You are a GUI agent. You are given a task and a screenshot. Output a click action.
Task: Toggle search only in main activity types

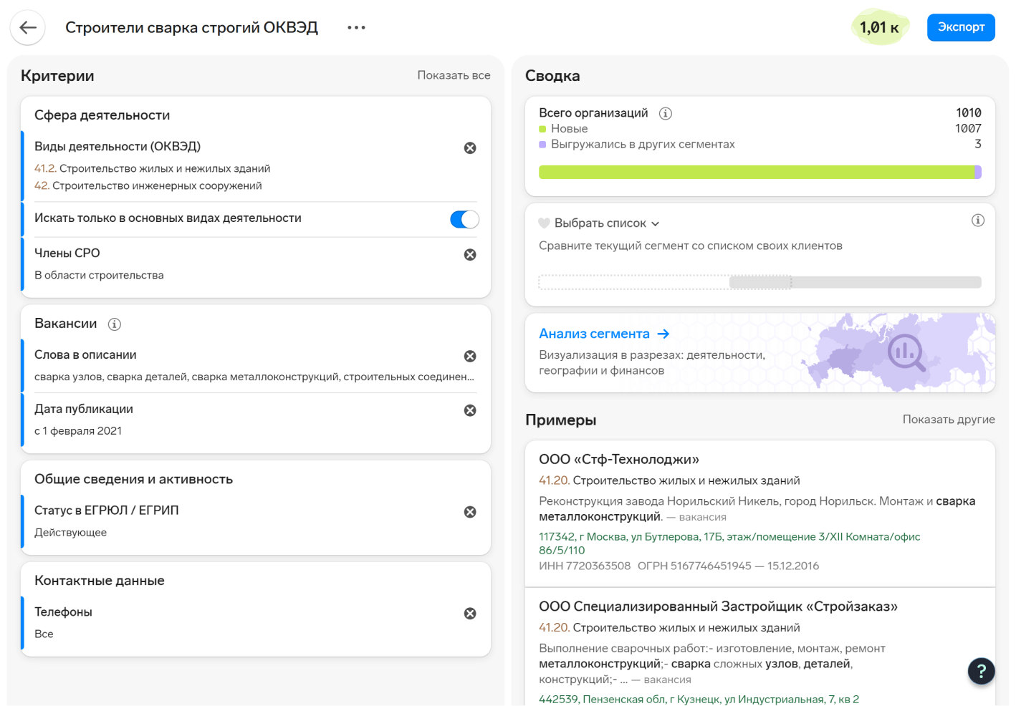point(464,220)
